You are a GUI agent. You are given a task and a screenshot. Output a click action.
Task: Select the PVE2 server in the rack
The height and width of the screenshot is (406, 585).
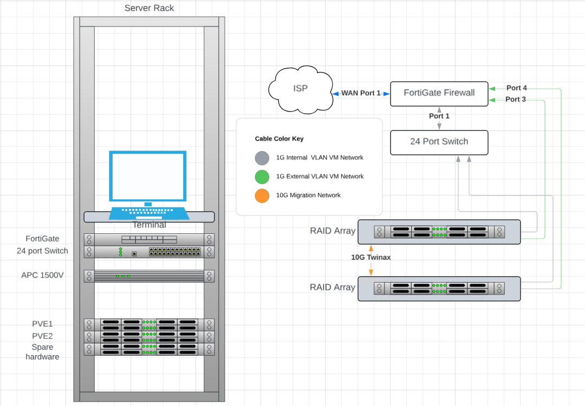click(149, 337)
